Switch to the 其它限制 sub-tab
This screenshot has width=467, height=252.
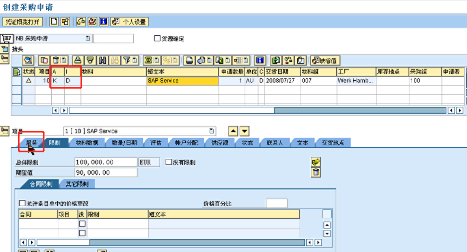[77, 184]
